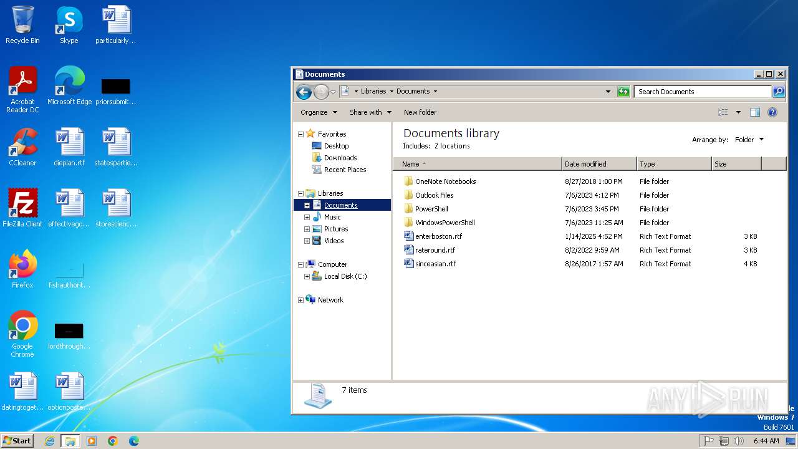Click the Action Center flag tray icon
The width and height of the screenshot is (798, 449).
coord(709,441)
